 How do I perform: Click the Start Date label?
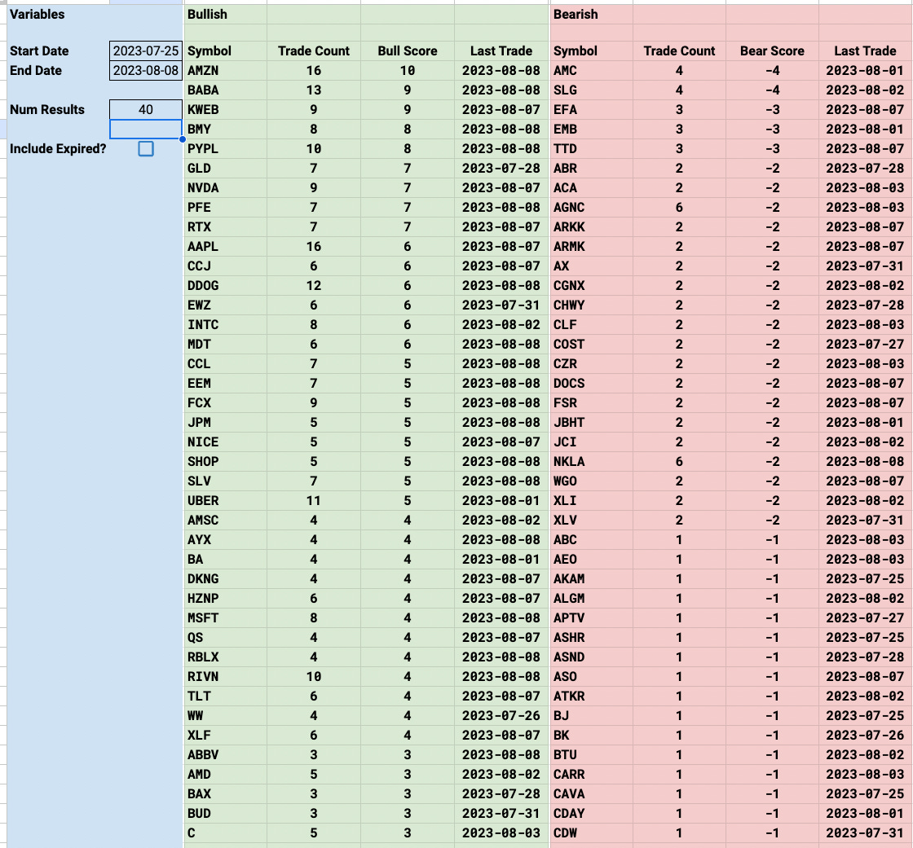(x=39, y=51)
